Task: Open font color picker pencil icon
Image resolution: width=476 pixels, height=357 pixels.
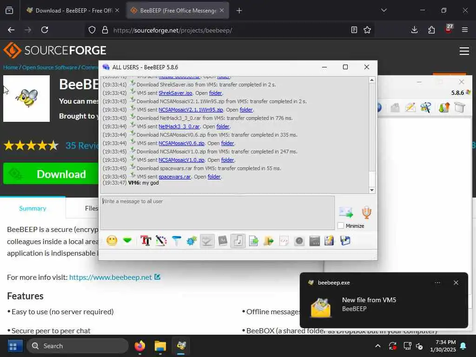Action: point(161,241)
